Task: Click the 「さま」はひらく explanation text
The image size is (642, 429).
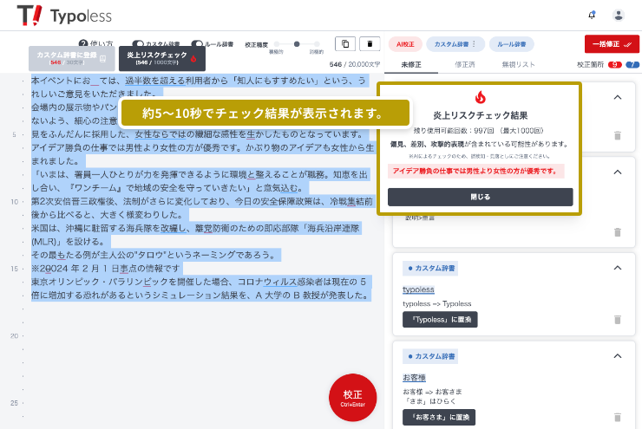Action: pyautogui.click(x=429, y=401)
